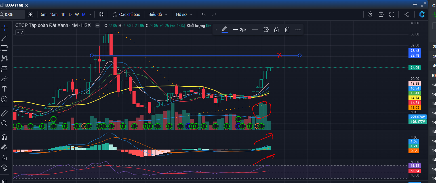Remove drawings with left toolbar trash
Viewport: 436px width, 183px height.
(x=4, y=181)
